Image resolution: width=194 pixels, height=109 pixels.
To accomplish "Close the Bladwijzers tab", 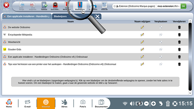I will click(97, 16).
